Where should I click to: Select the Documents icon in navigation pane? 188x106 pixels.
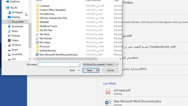pos(9,22)
